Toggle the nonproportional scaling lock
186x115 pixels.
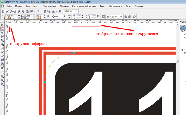pyautogui.click(x=48, y=16)
